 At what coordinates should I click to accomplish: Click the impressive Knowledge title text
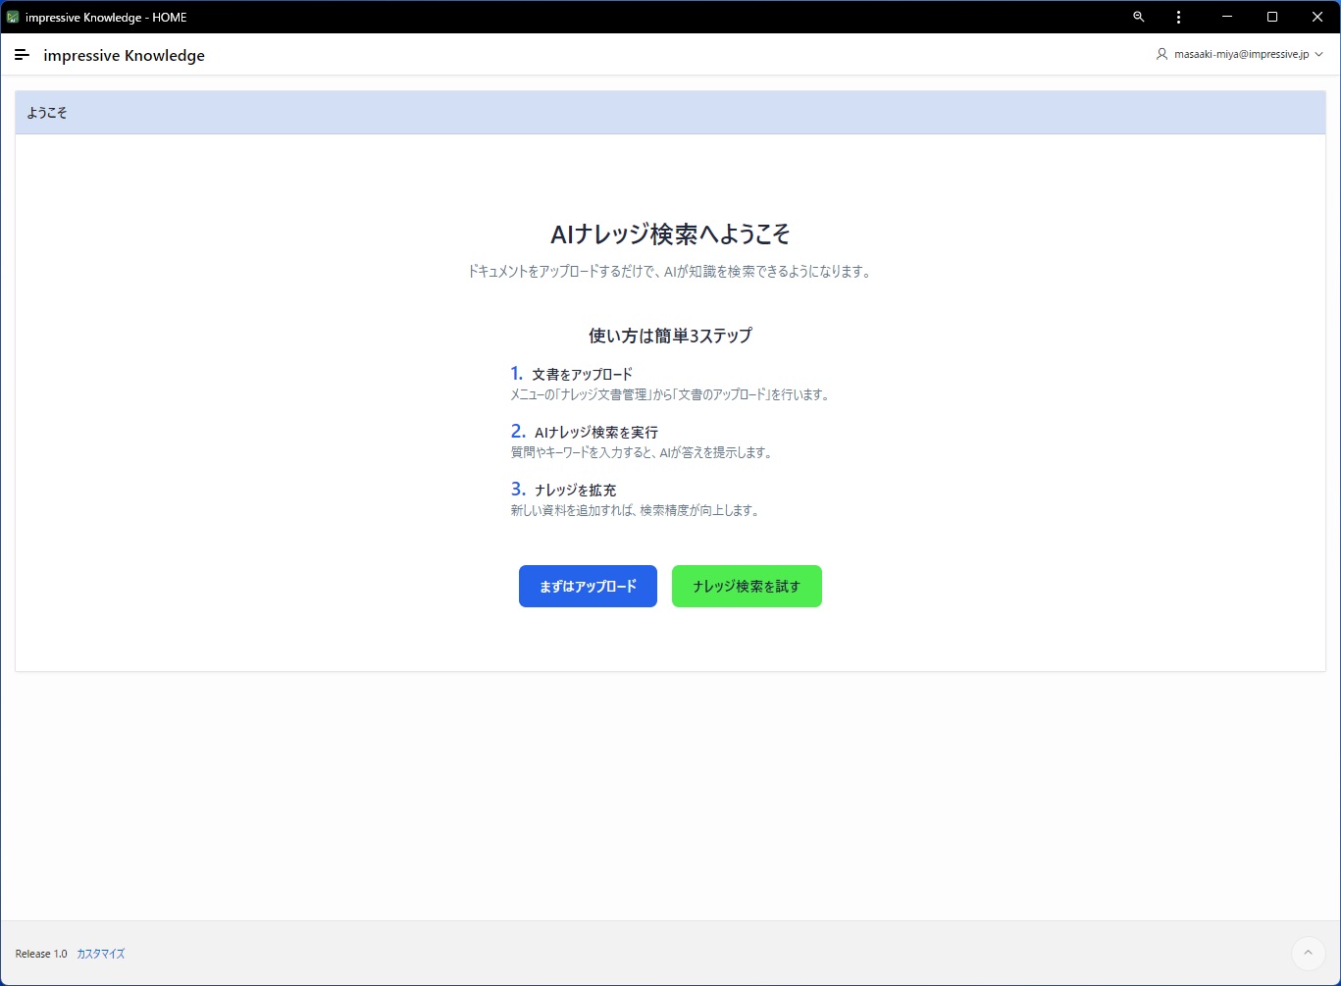click(123, 55)
